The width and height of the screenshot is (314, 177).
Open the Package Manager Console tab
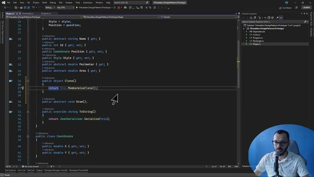click(x=56, y=171)
